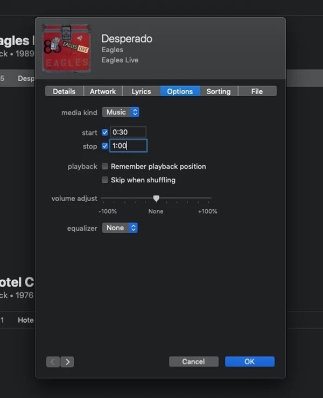Open the equalizer preset dropdown
Image resolution: width=323 pixels, height=398 pixels.
point(120,228)
